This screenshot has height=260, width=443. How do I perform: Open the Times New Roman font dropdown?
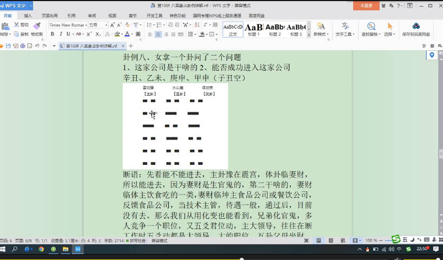(x=86, y=25)
